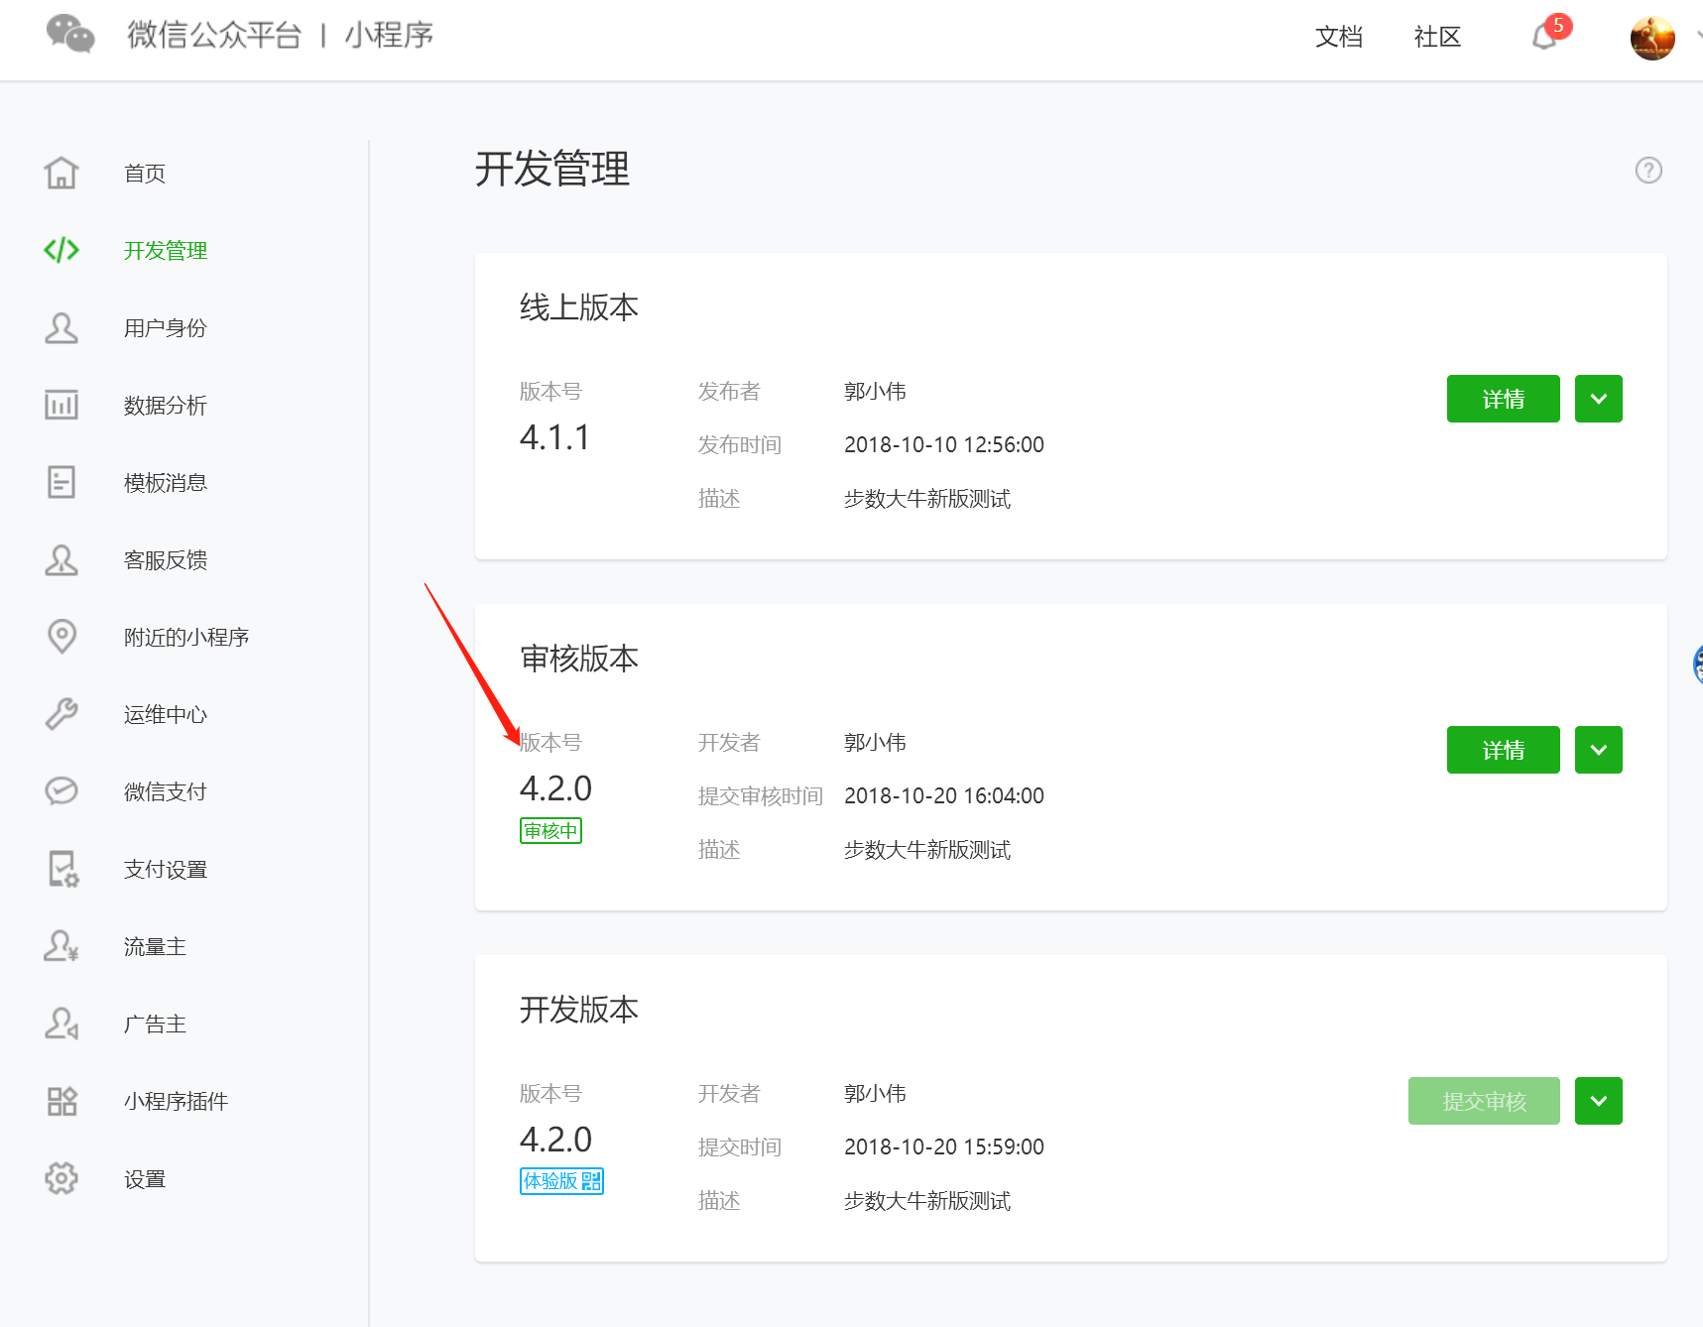The image size is (1703, 1327).
Task: Expand dropdown next to 线上版本 详情 button
Action: tap(1598, 399)
